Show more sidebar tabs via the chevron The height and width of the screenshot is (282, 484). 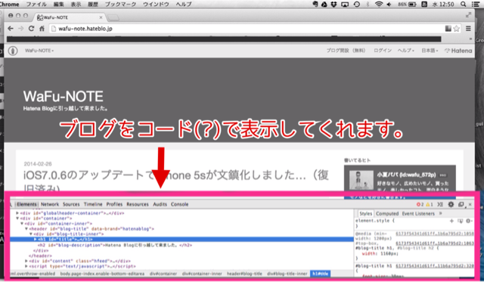tap(440, 213)
